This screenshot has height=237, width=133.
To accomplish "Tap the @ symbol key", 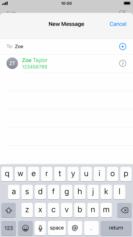I will pyautogui.click(x=75, y=228).
